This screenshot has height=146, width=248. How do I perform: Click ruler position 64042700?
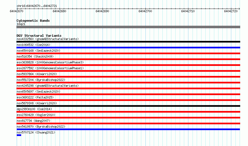click(x=145, y=11)
